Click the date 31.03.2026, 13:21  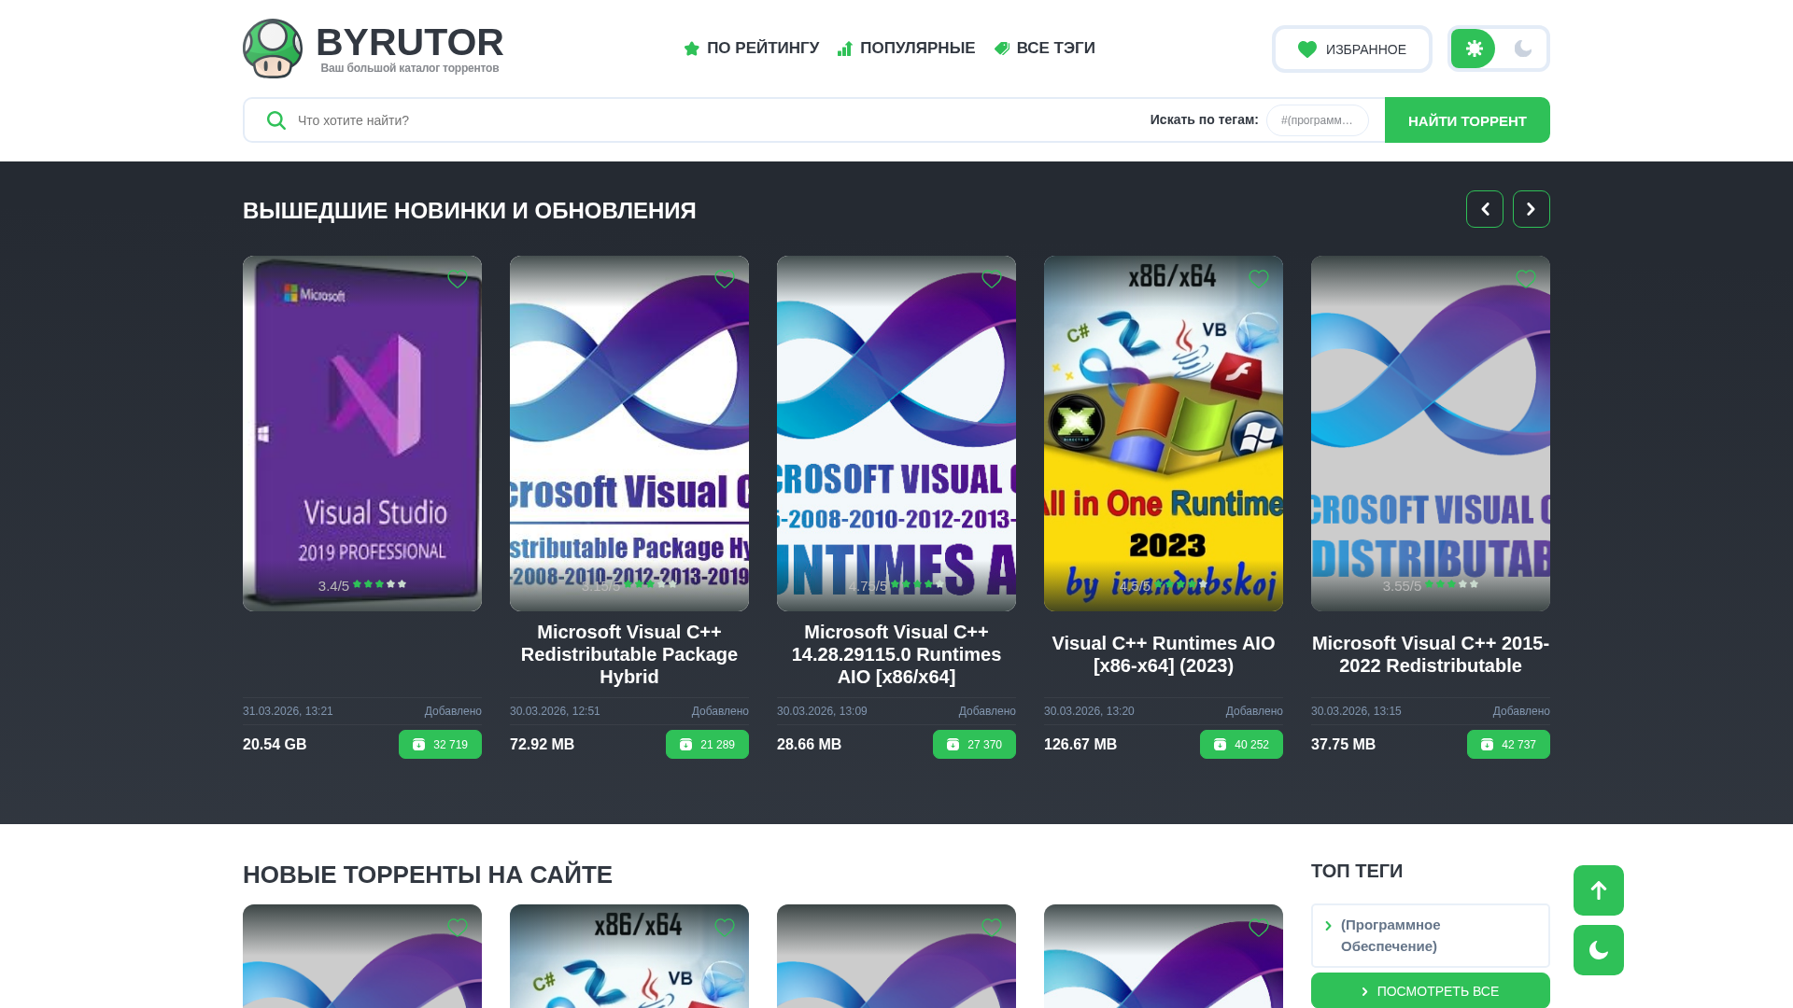coord(288,711)
